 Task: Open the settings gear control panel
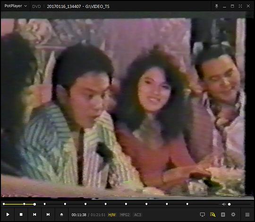(233, 214)
